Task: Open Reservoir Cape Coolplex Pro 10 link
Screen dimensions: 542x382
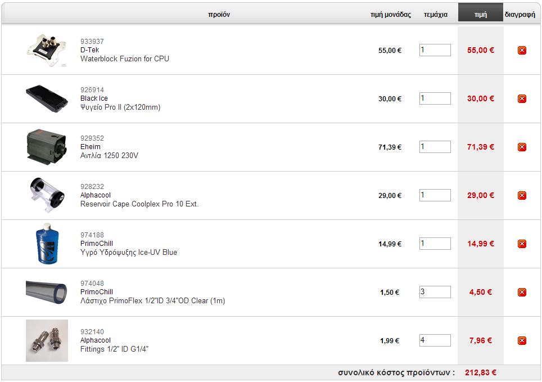Action: (139, 204)
